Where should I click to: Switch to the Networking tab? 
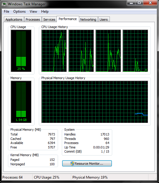(88, 19)
